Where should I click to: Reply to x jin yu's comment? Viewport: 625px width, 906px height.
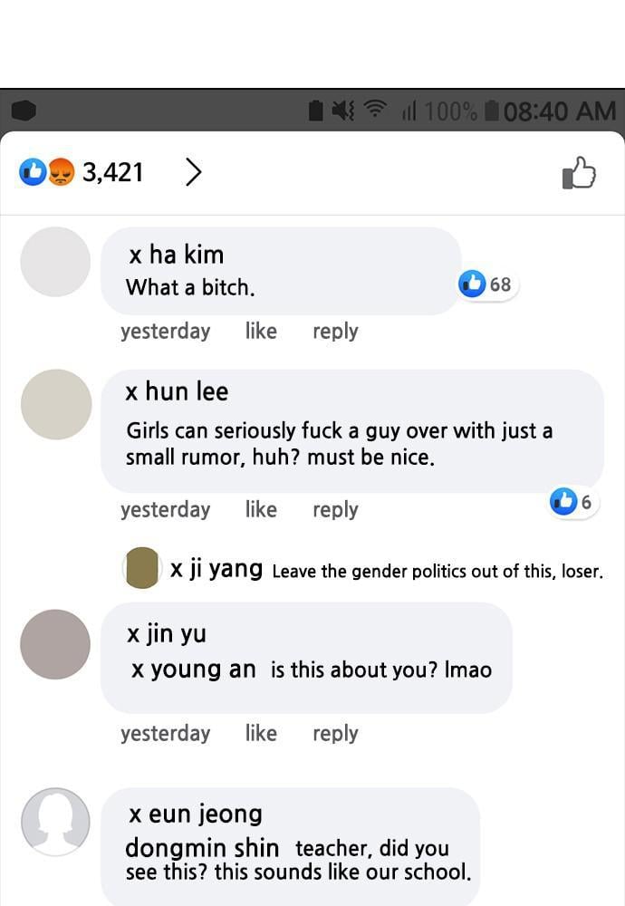(336, 734)
